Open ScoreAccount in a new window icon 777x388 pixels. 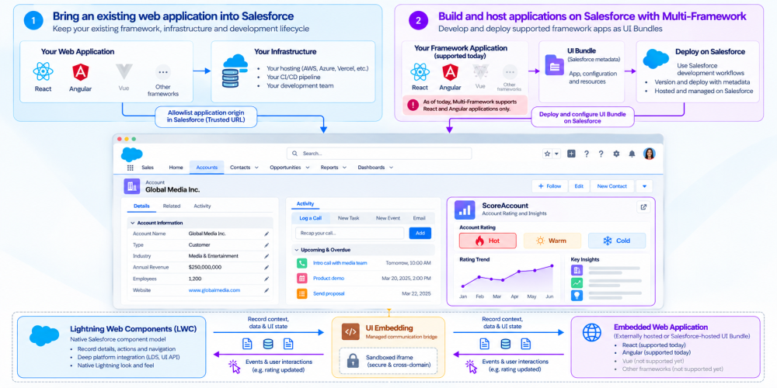pyautogui.click(x=643, y=207)
